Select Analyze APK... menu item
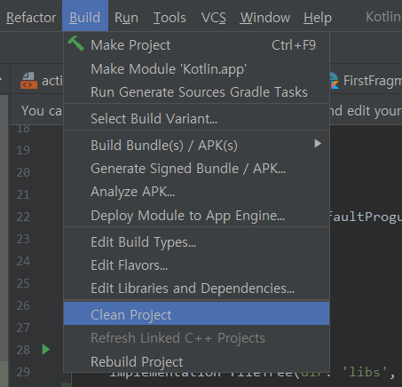The width and height of the screenshot is (402, 387). tap(196, 192)
